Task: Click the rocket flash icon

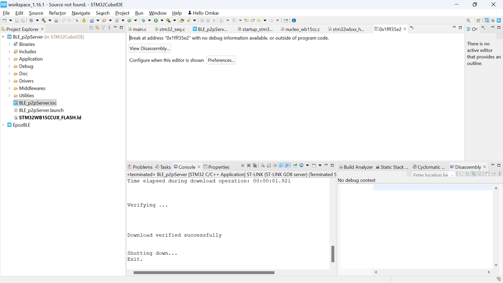Action: tap(189, 21)
